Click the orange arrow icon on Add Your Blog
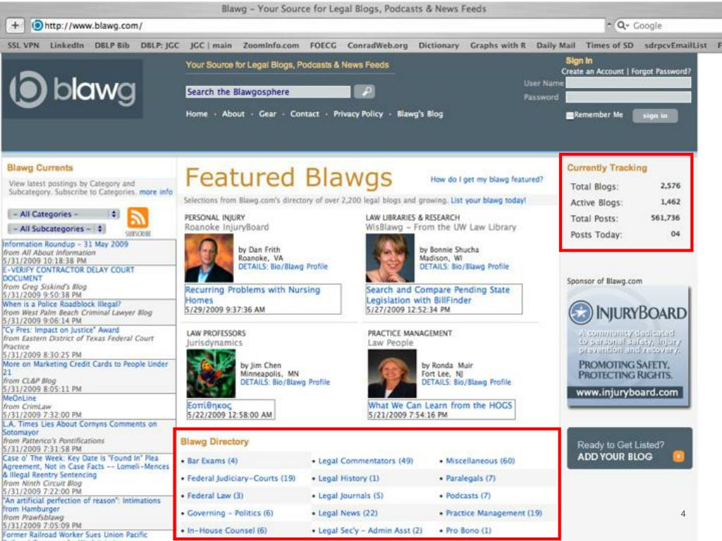Viewport: 722px width, 541px height. pos(678,456)
